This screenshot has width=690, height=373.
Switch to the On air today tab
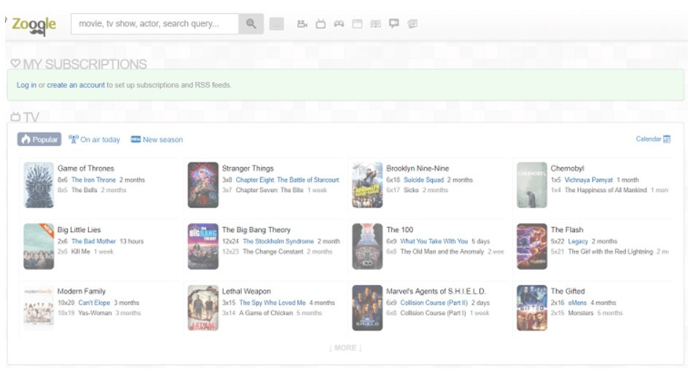pos(94,139)
